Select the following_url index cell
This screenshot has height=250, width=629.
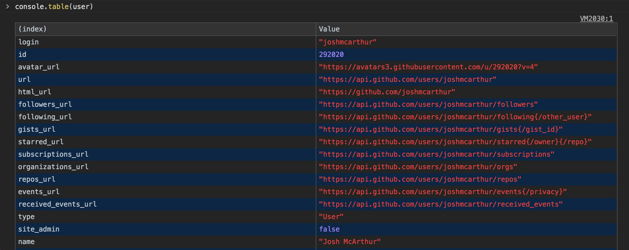pos(166,117)
